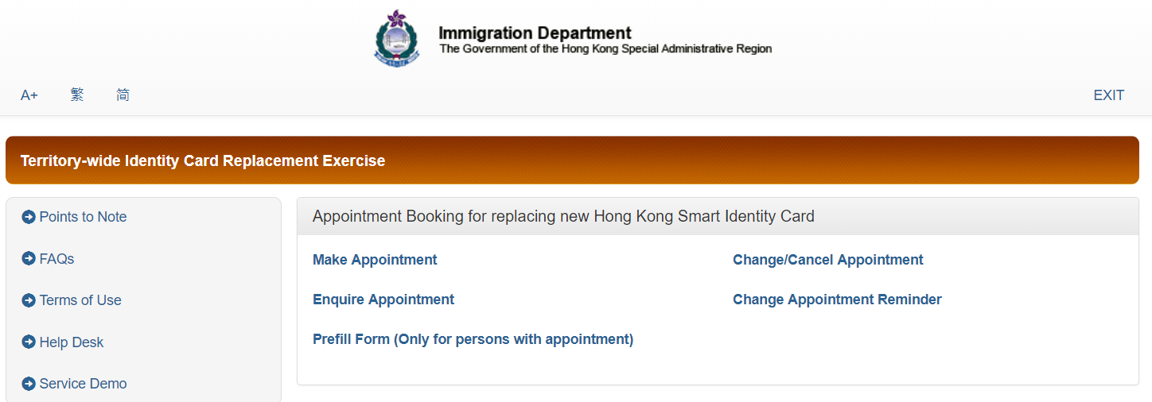
Task: Open the Terms of Use text link
Action: [80, 300]
